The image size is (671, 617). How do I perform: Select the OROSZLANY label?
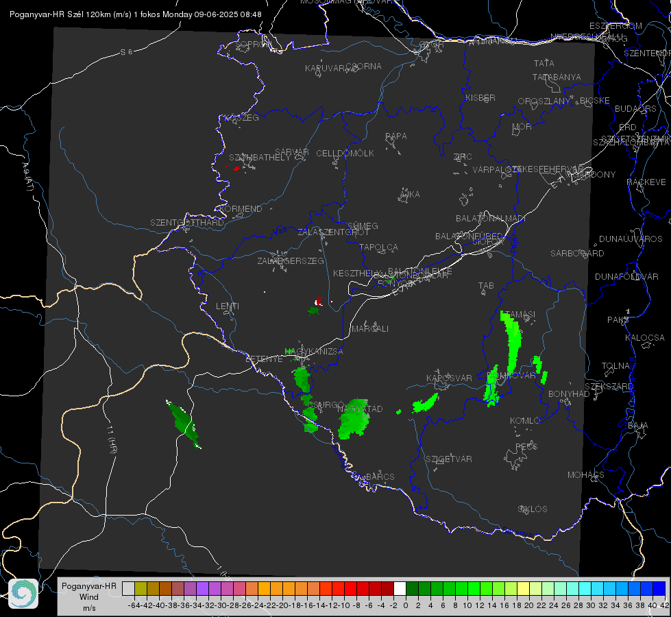pyautogui.click(x=544, y=101)
